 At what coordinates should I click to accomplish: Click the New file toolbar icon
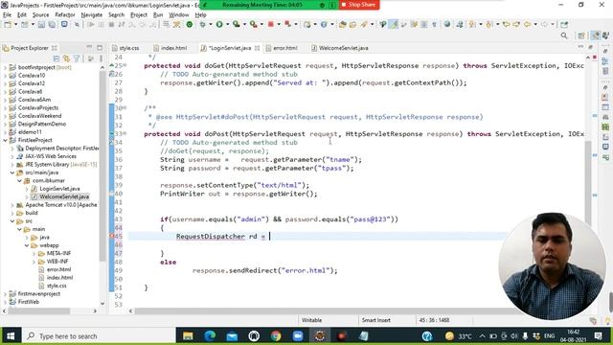pos(8,24)
